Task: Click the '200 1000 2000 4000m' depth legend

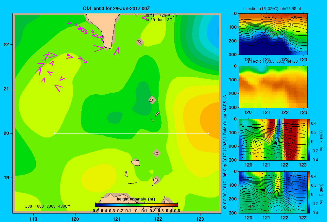Action: coord(47,206)
